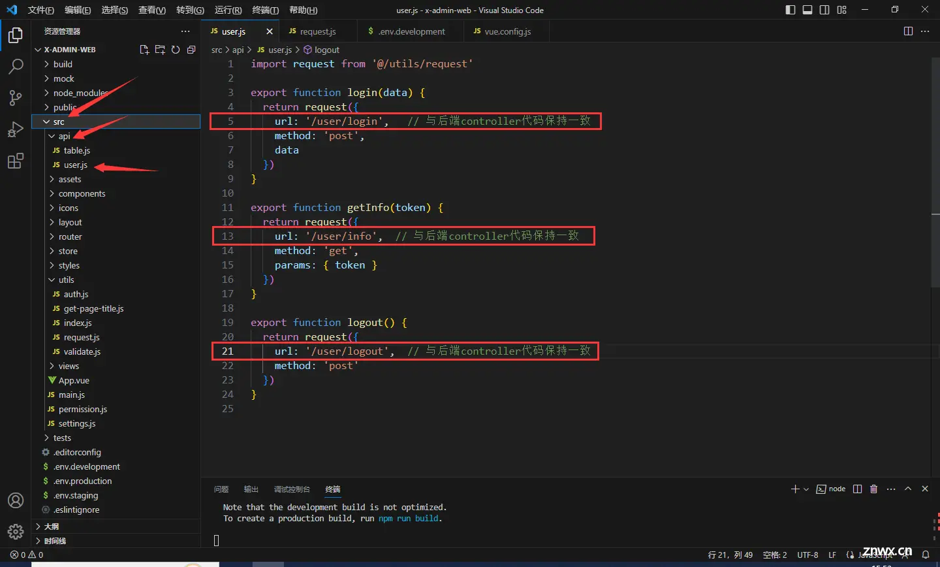Kill terminal with trash icon
This screenshot has width=940, height=567.
click(x=874, y=489)
